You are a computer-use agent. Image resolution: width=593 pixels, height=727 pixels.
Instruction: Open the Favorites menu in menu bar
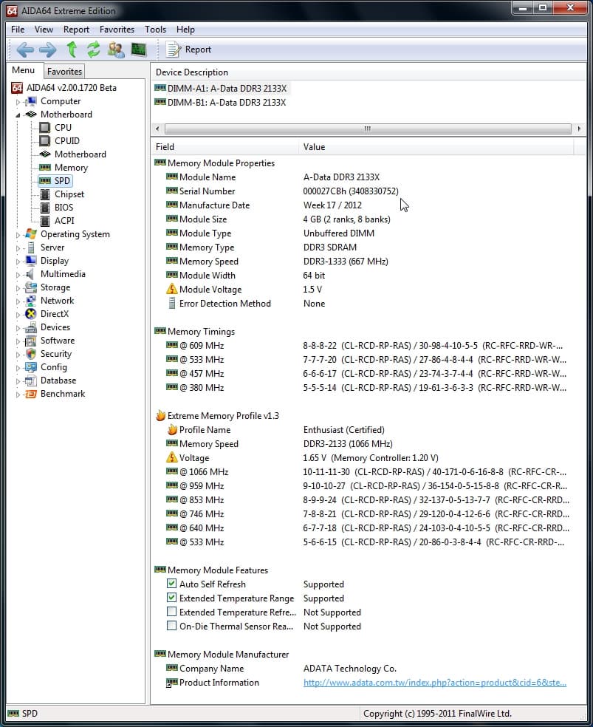(x=117, y=30)
